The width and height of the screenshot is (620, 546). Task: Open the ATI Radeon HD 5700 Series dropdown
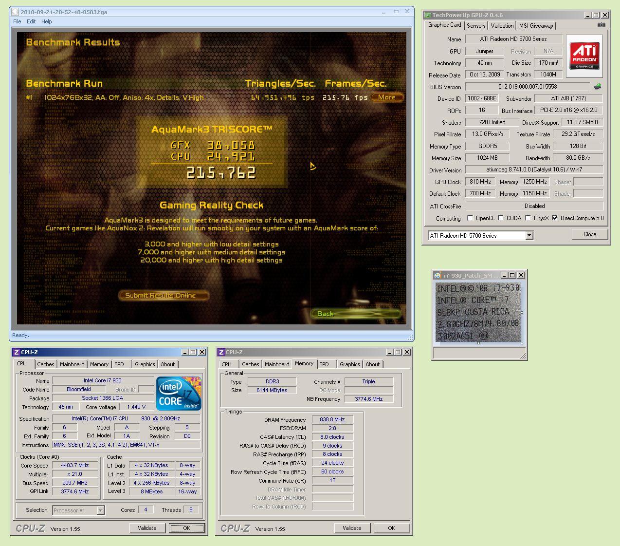(x=529, y=236)
